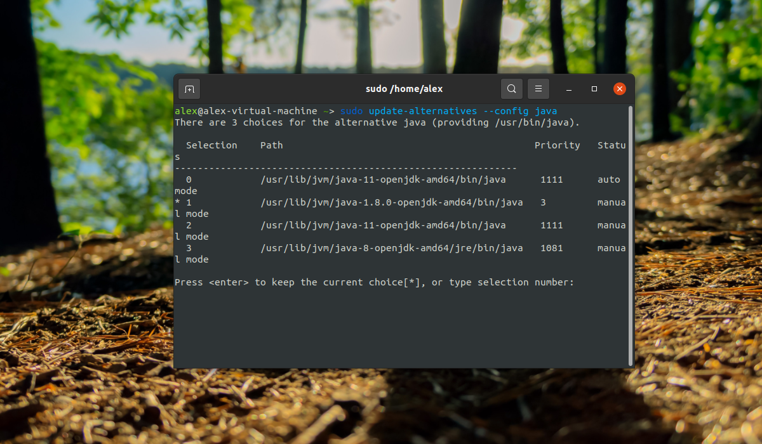Close the terminal with the red button

[620, 89]
